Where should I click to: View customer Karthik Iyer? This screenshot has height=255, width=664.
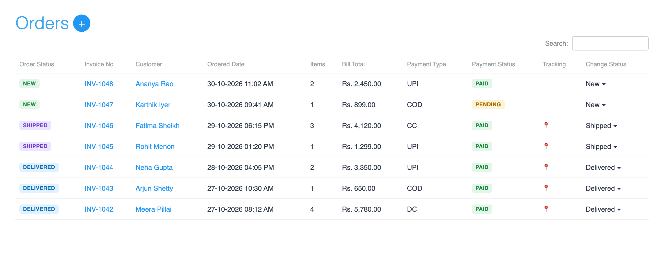pos(153,105)
